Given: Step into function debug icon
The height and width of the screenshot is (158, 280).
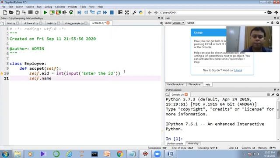Looking at the screenshot, I should [x=92, y=12].
